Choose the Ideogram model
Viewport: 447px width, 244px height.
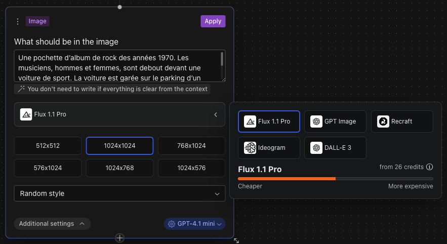(x=269, y=148)
